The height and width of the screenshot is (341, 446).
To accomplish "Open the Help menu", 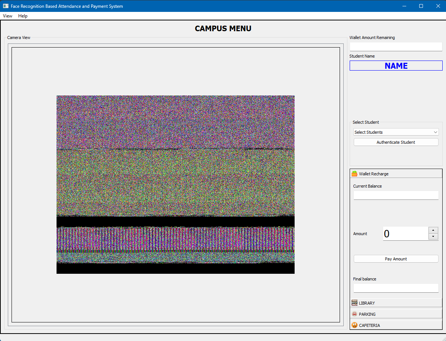I will [23, 16].
